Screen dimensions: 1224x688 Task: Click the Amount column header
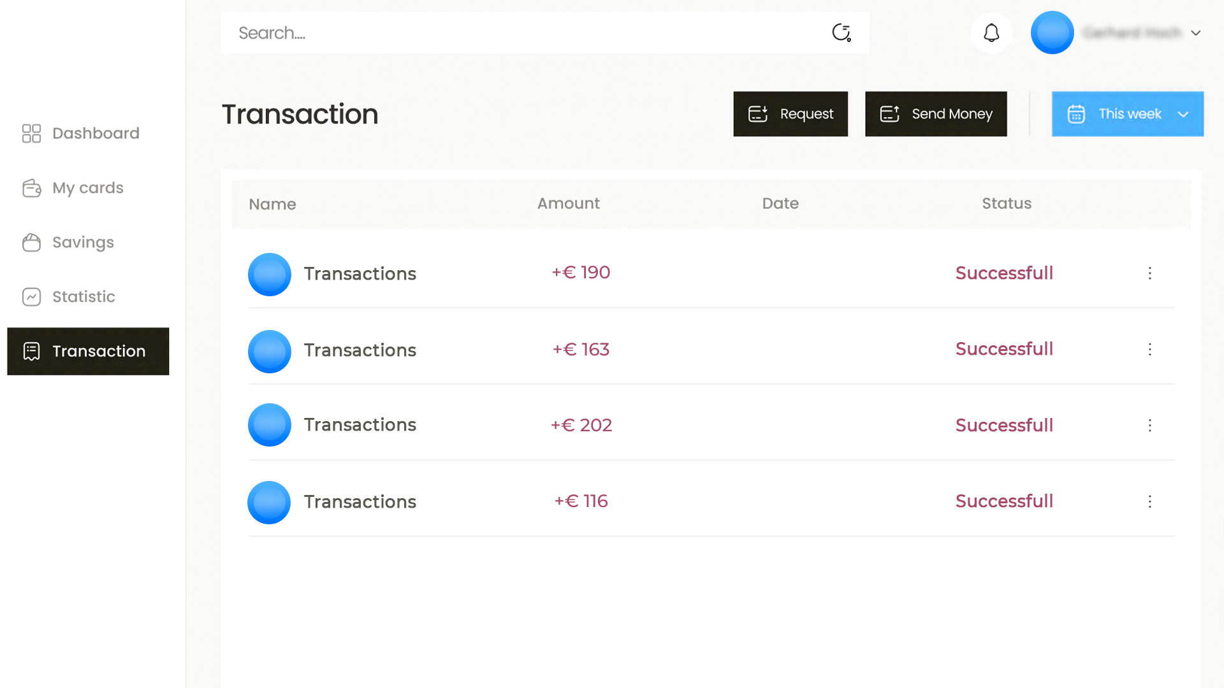click(568, 204)
